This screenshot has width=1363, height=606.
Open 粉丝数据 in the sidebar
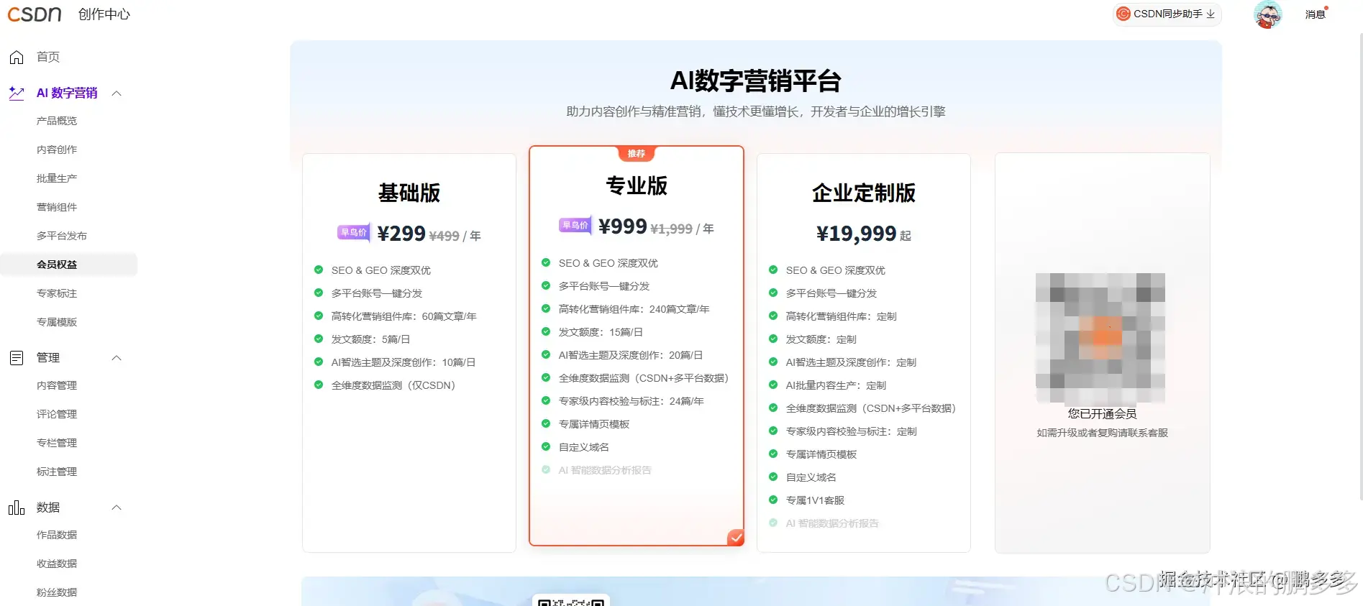(x=57, y=592)
